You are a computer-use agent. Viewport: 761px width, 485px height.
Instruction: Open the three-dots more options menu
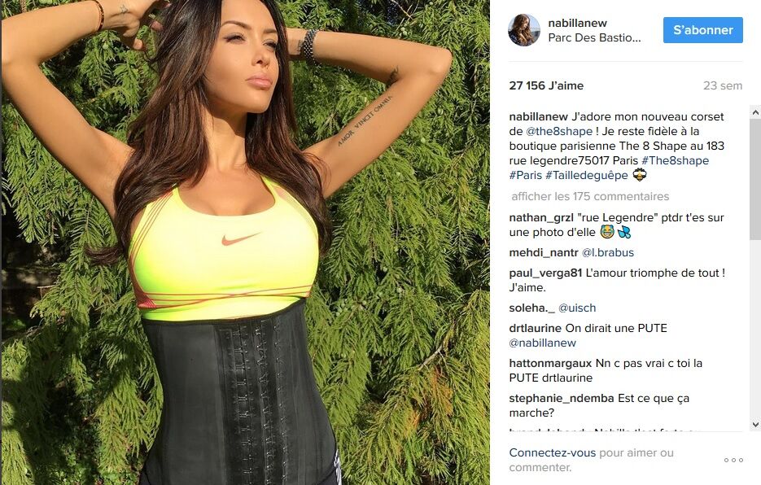click(733, 460)
